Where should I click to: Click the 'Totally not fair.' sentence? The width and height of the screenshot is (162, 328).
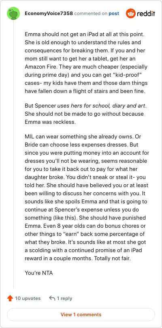tap(112, 258)
